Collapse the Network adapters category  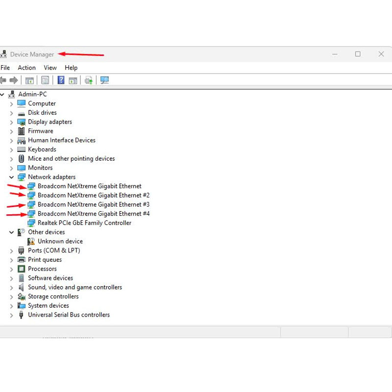[11, 177]
